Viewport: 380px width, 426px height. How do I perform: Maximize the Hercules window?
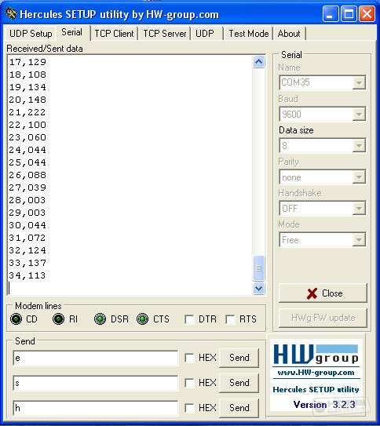tap(349, 13)
